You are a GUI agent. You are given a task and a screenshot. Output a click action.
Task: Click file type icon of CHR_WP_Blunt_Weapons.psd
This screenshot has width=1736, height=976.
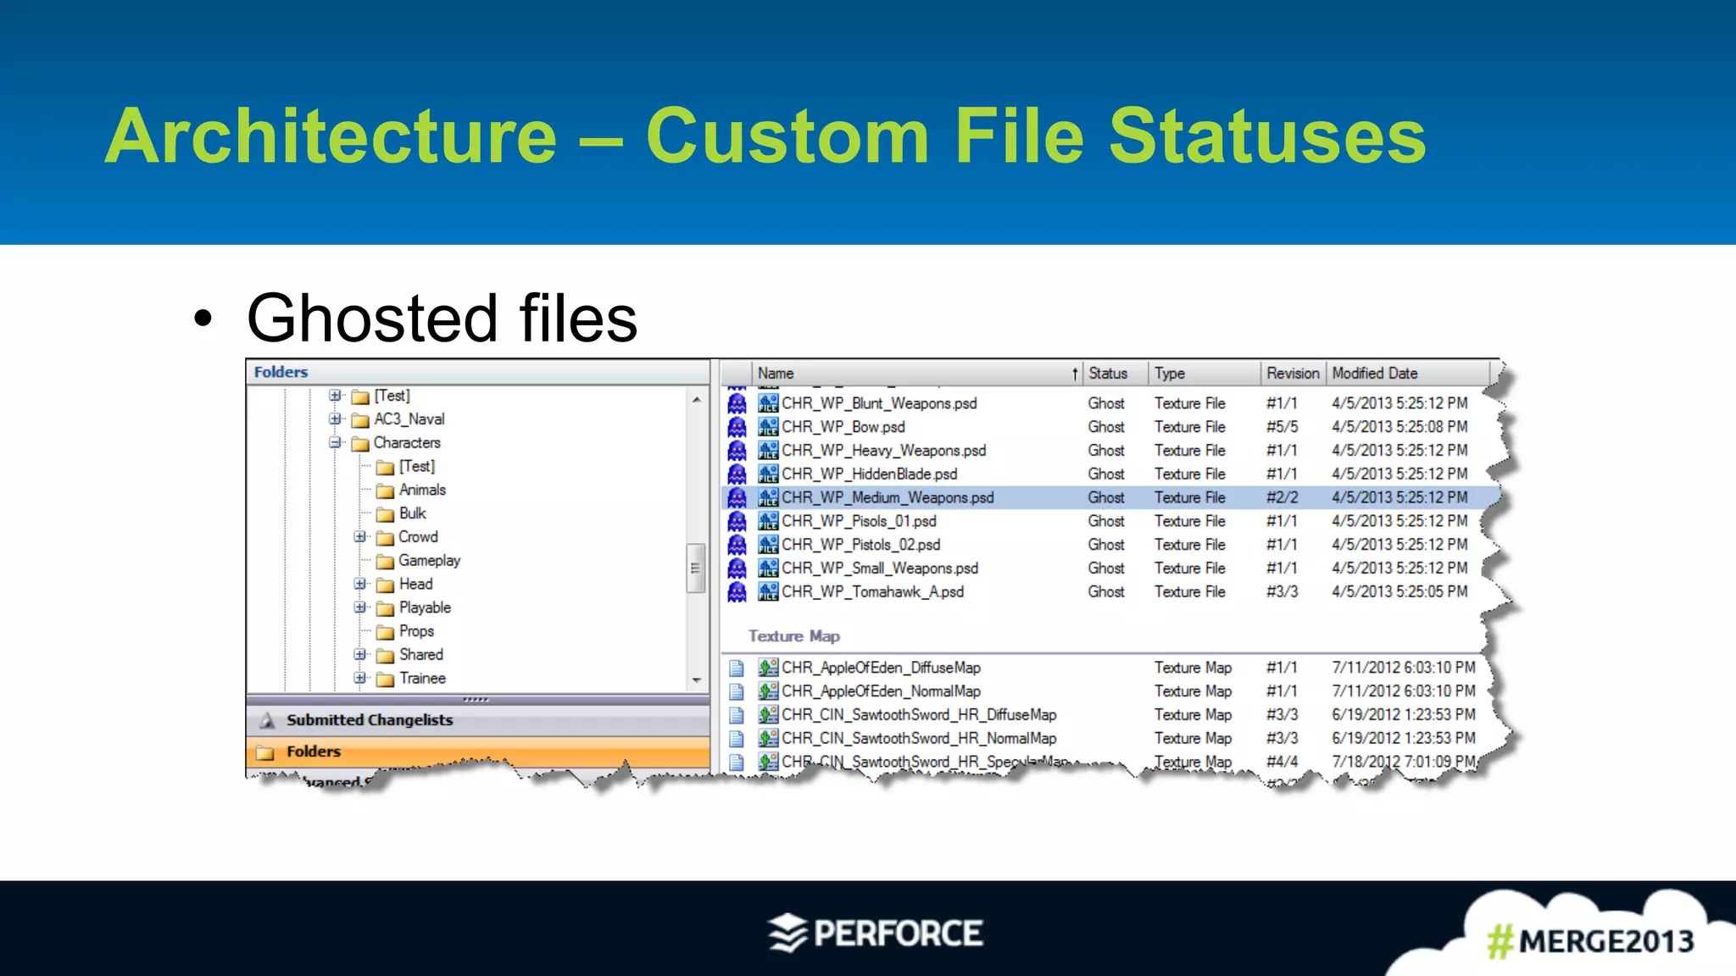click(768, 403)
